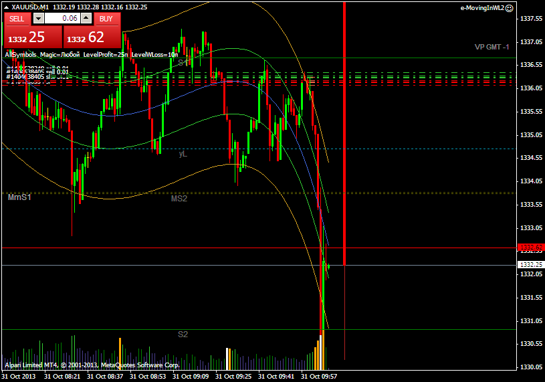Click the 0.06 volume input field
Screen dimensions: 545x382
pyautogui.click(x=62, y=19)
